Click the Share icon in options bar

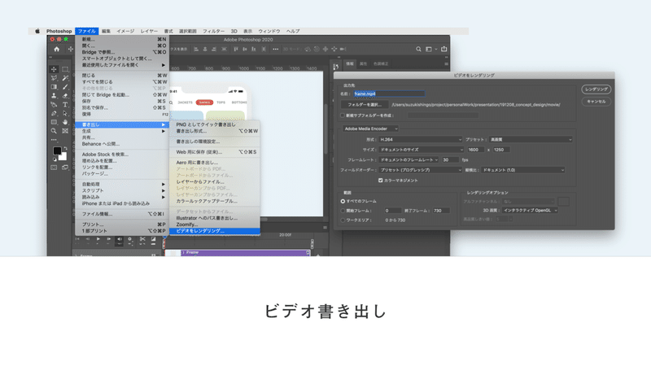pos(443,49)
